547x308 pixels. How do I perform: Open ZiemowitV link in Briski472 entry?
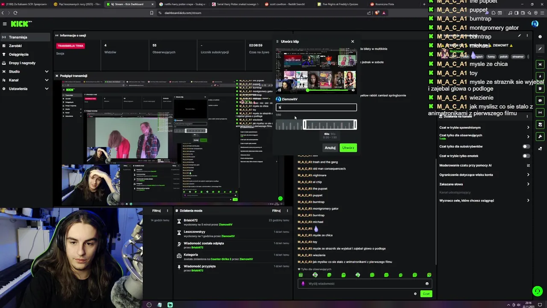[x=226, y=225]
